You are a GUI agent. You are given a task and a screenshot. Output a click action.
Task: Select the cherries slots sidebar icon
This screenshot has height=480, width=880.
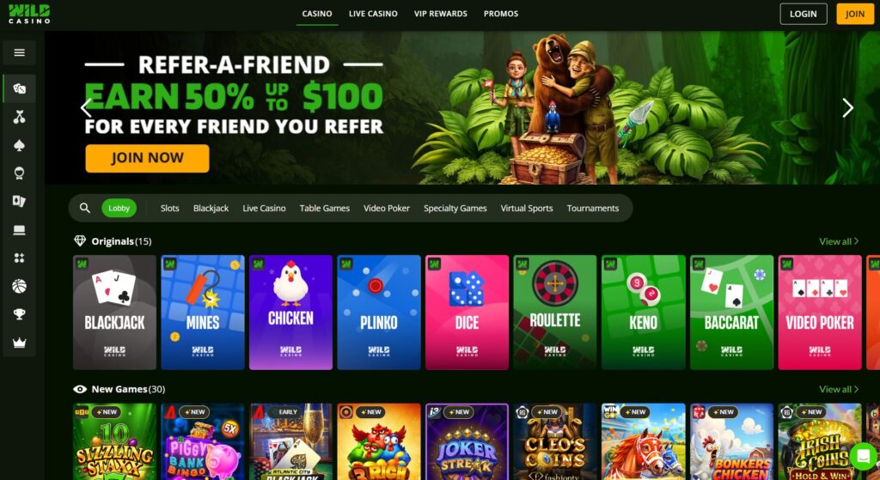point(19,117)
